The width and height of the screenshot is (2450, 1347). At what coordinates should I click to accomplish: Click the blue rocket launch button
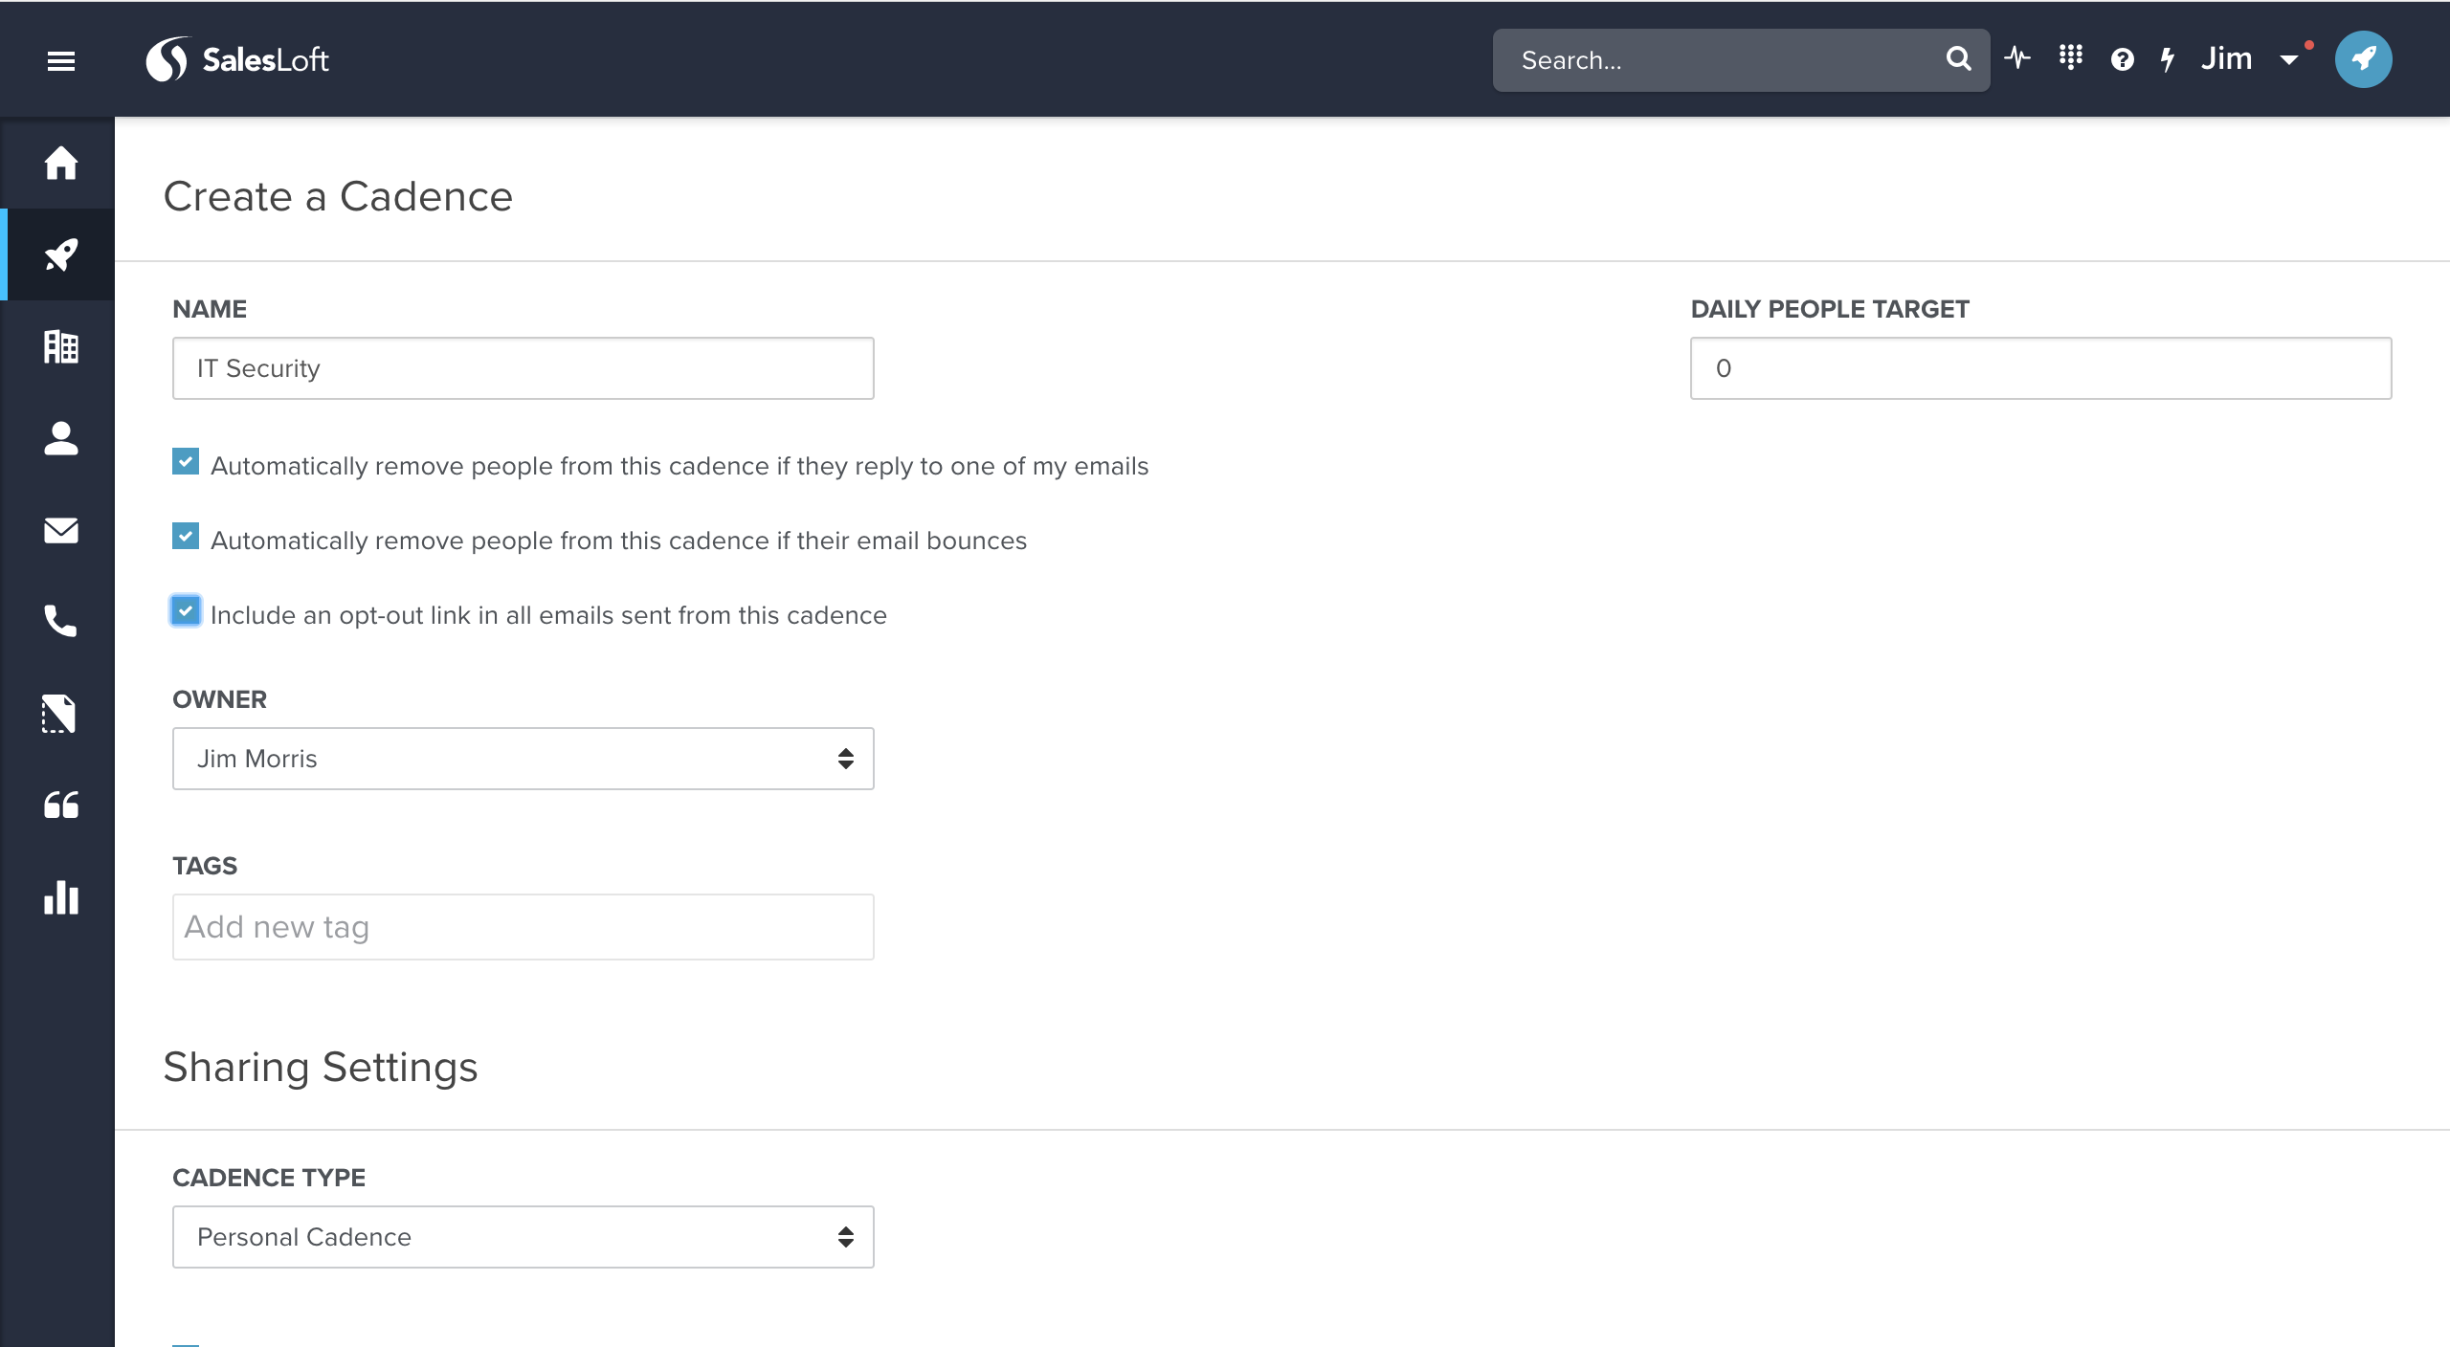pos(2363,59)
